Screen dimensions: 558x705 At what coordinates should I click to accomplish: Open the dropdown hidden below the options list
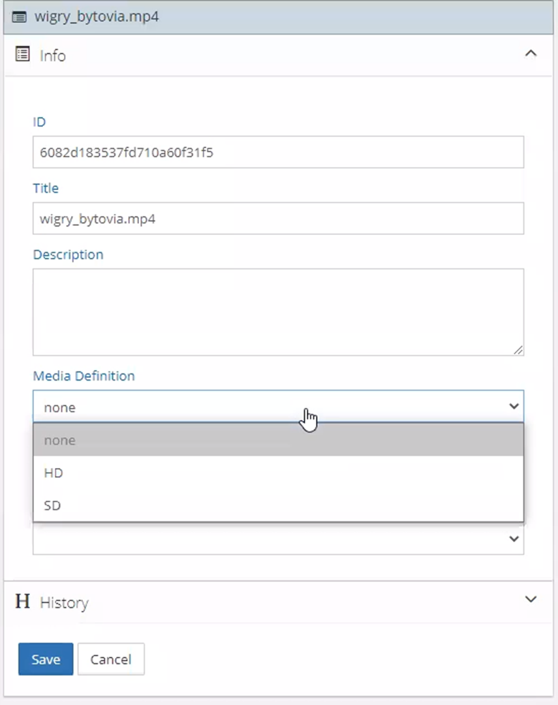pos(514,539)
